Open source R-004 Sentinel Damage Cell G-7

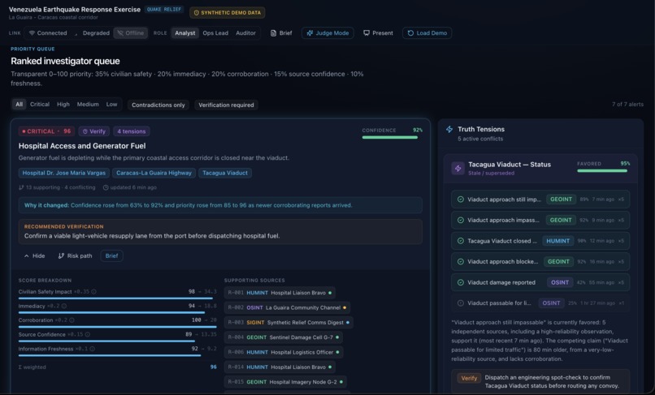pyautogui.click(x=284, y=337)
